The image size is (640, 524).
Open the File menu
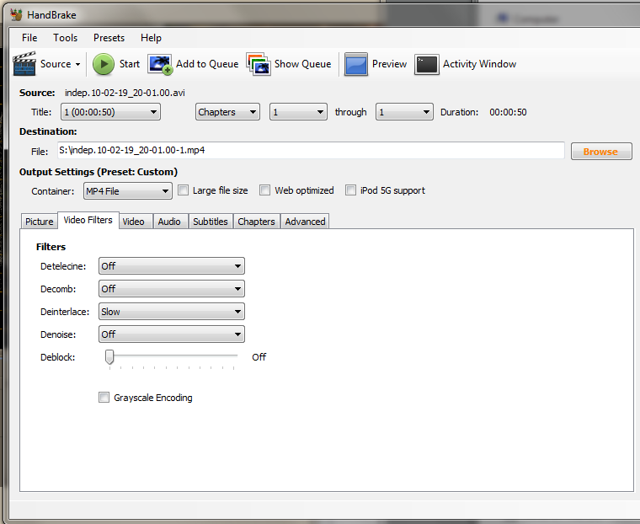pos(29,38)
